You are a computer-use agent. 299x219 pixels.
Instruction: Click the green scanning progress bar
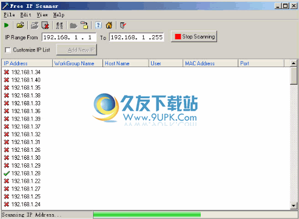(147, 215)
